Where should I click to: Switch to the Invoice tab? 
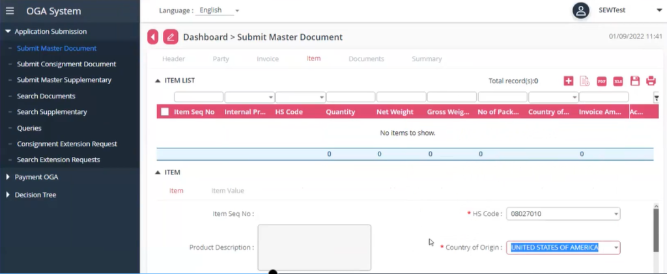(267, 59)
